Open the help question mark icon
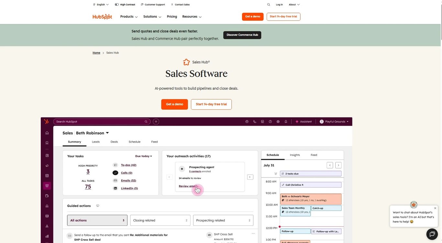 click(x=270, y=122)
